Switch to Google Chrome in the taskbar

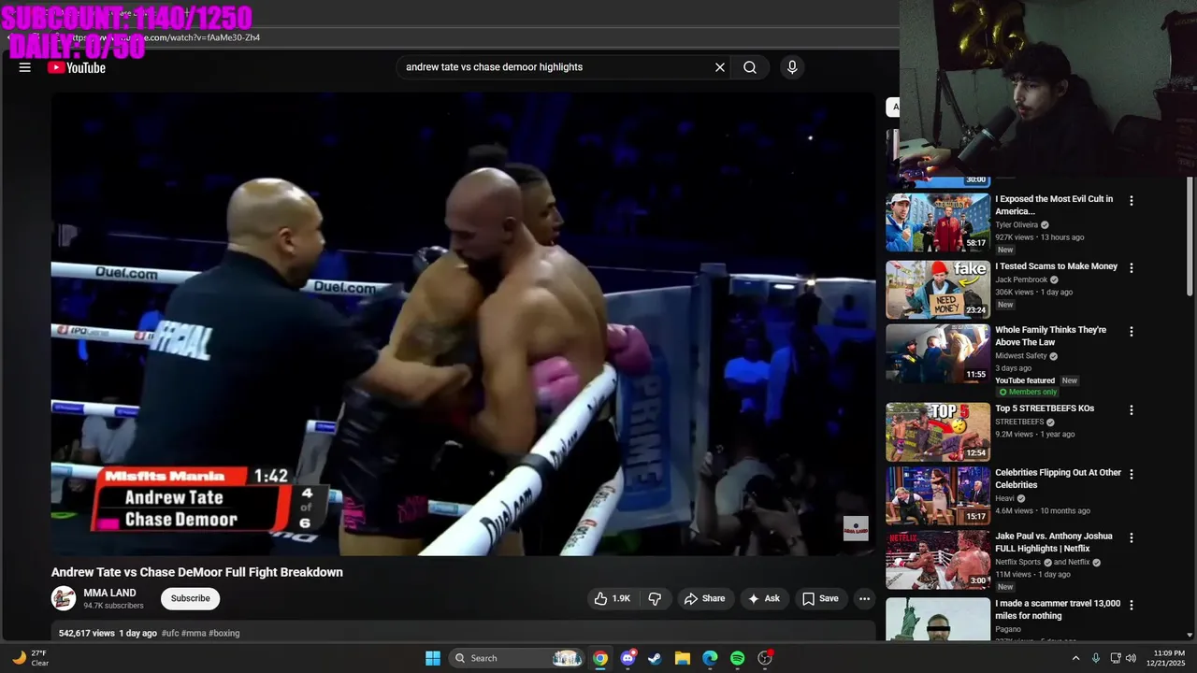pos(600,658)
